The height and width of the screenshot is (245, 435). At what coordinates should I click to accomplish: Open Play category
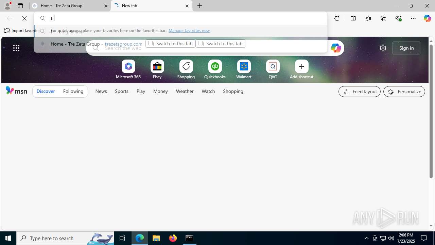tap(141, 91)
